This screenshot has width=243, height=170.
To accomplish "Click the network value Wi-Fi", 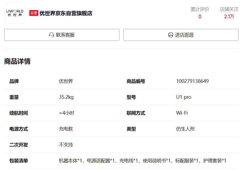I will (x=182, y=113).
